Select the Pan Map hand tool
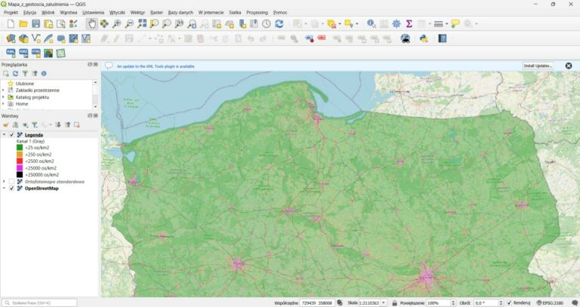Screen dimensions: 580x307 pyautogui.click(x=91, y=24)
